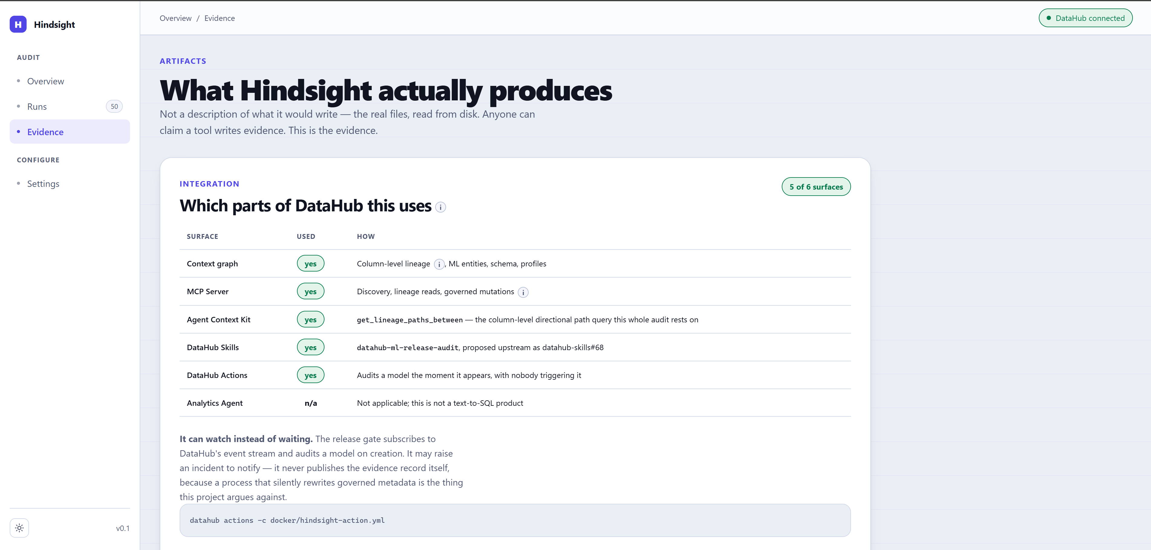Click the Hindsight app name in sidebar
1151x550 pixels.
point(54,24)
